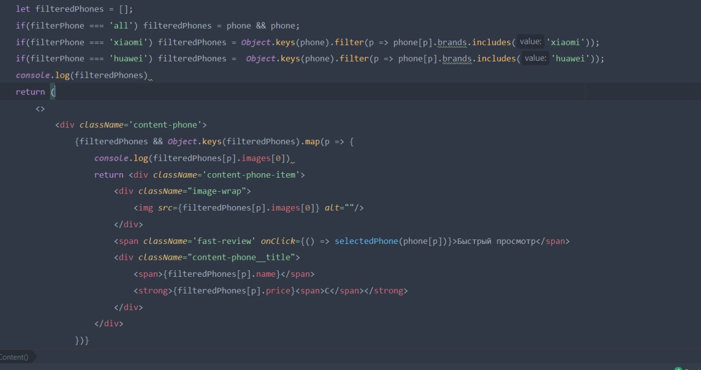Click the text 'Быстрый просмотр'

(x=496, y=241)
